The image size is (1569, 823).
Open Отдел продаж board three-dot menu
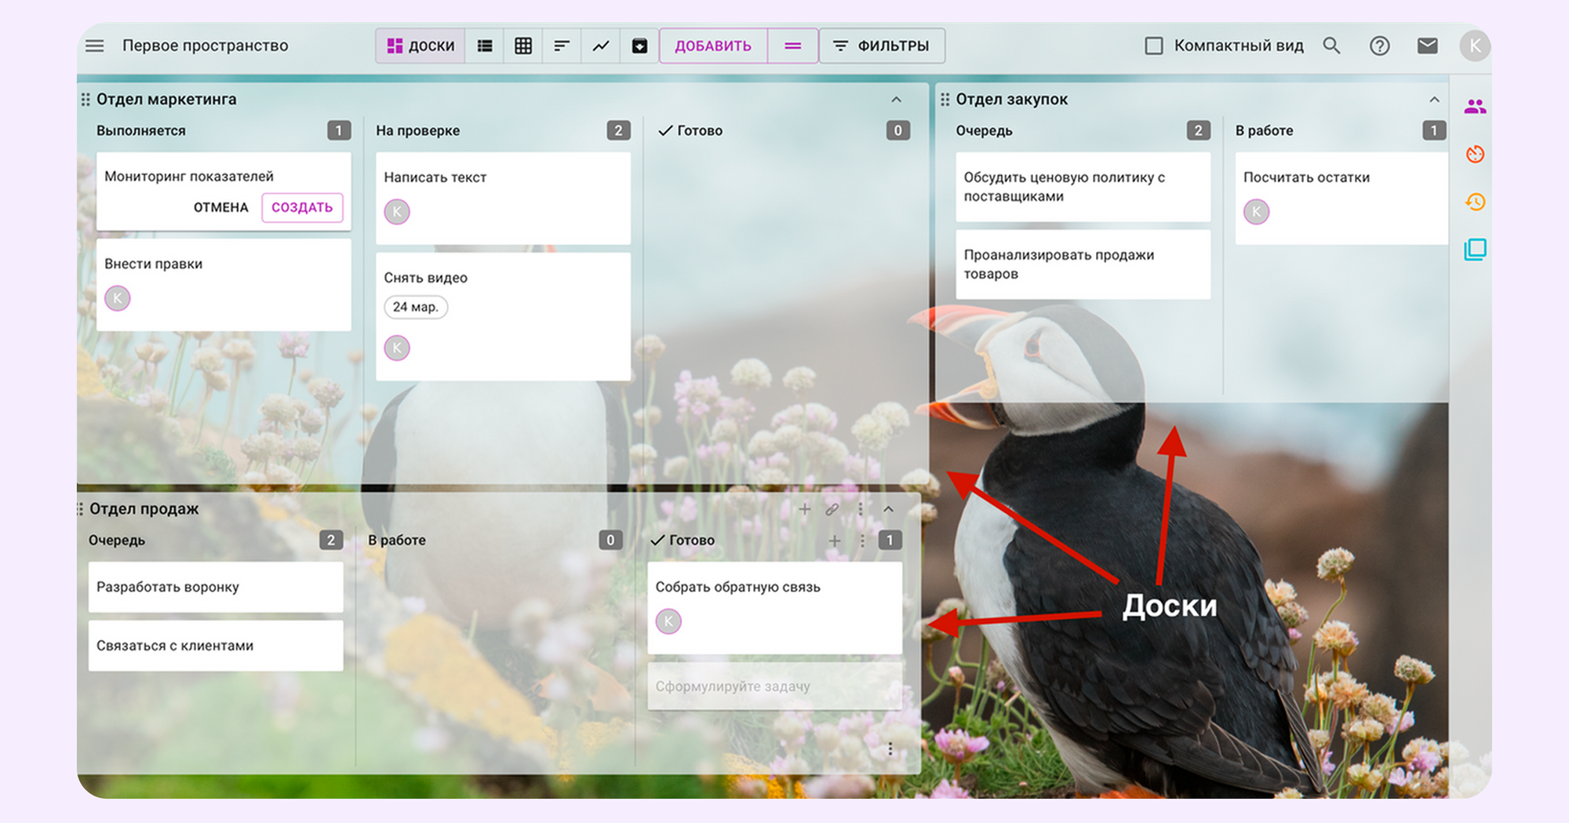(x=861, y=509)
